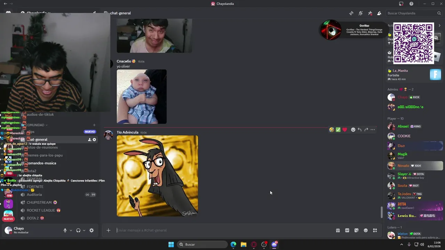This screenshot has width=445, height=250.
Task: Open the Threads icon in channel header
Action: point(351,13)
